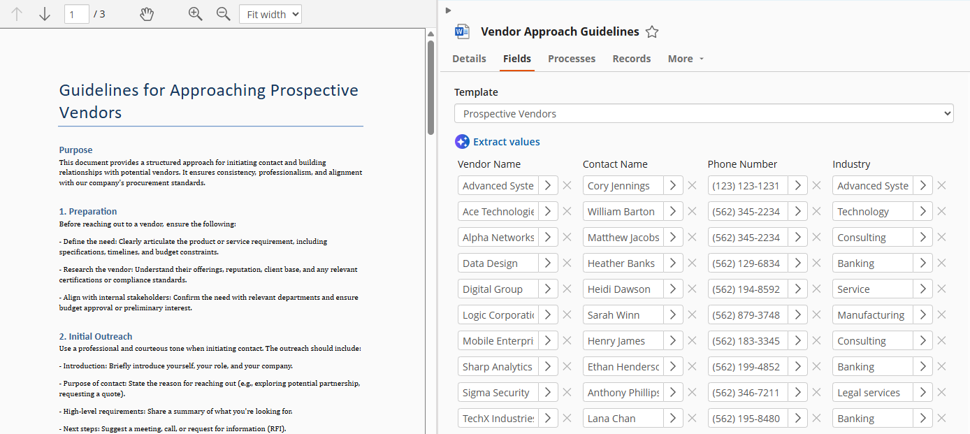Click the page number input box

click(x=76, y=13)
